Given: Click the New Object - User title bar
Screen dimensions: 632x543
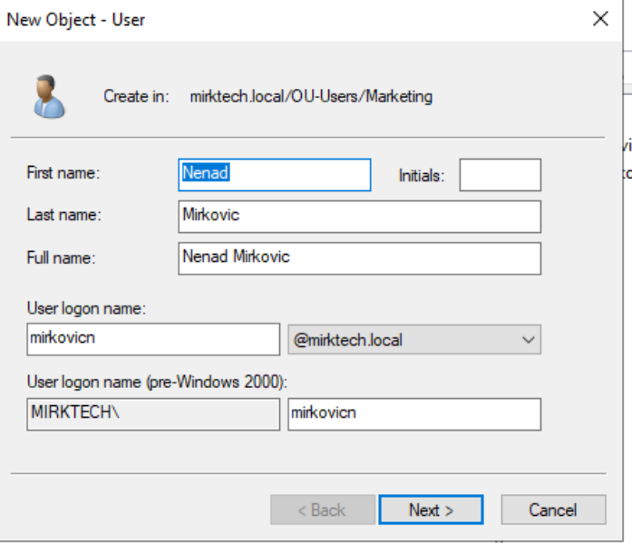Looking at the screenshot, I should (272, 19).
